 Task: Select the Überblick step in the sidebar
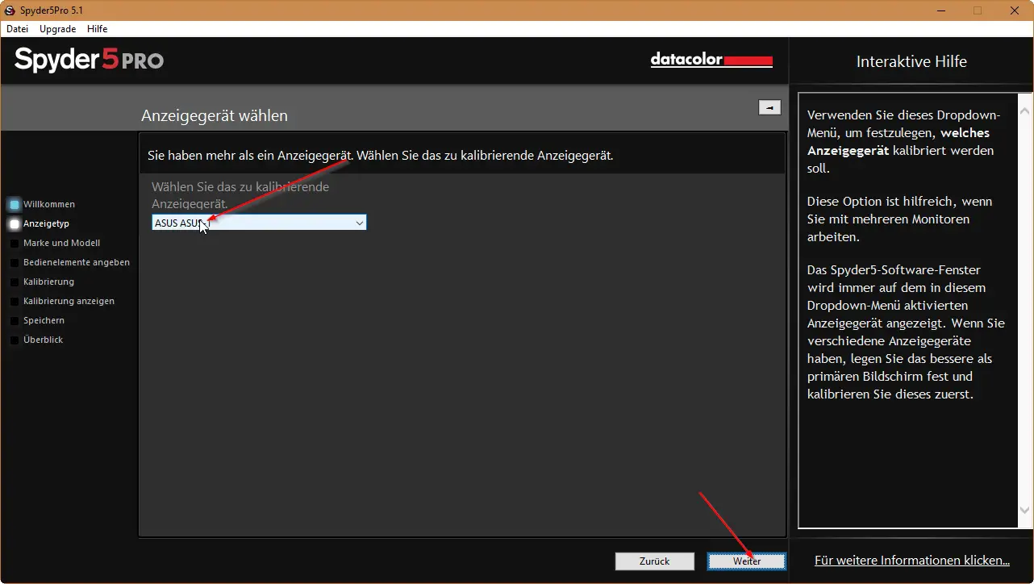point(44,340)
